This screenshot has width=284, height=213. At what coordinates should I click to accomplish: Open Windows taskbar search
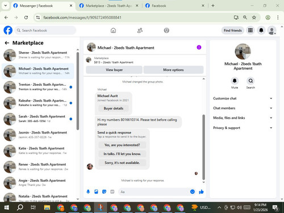pos(20,208)
